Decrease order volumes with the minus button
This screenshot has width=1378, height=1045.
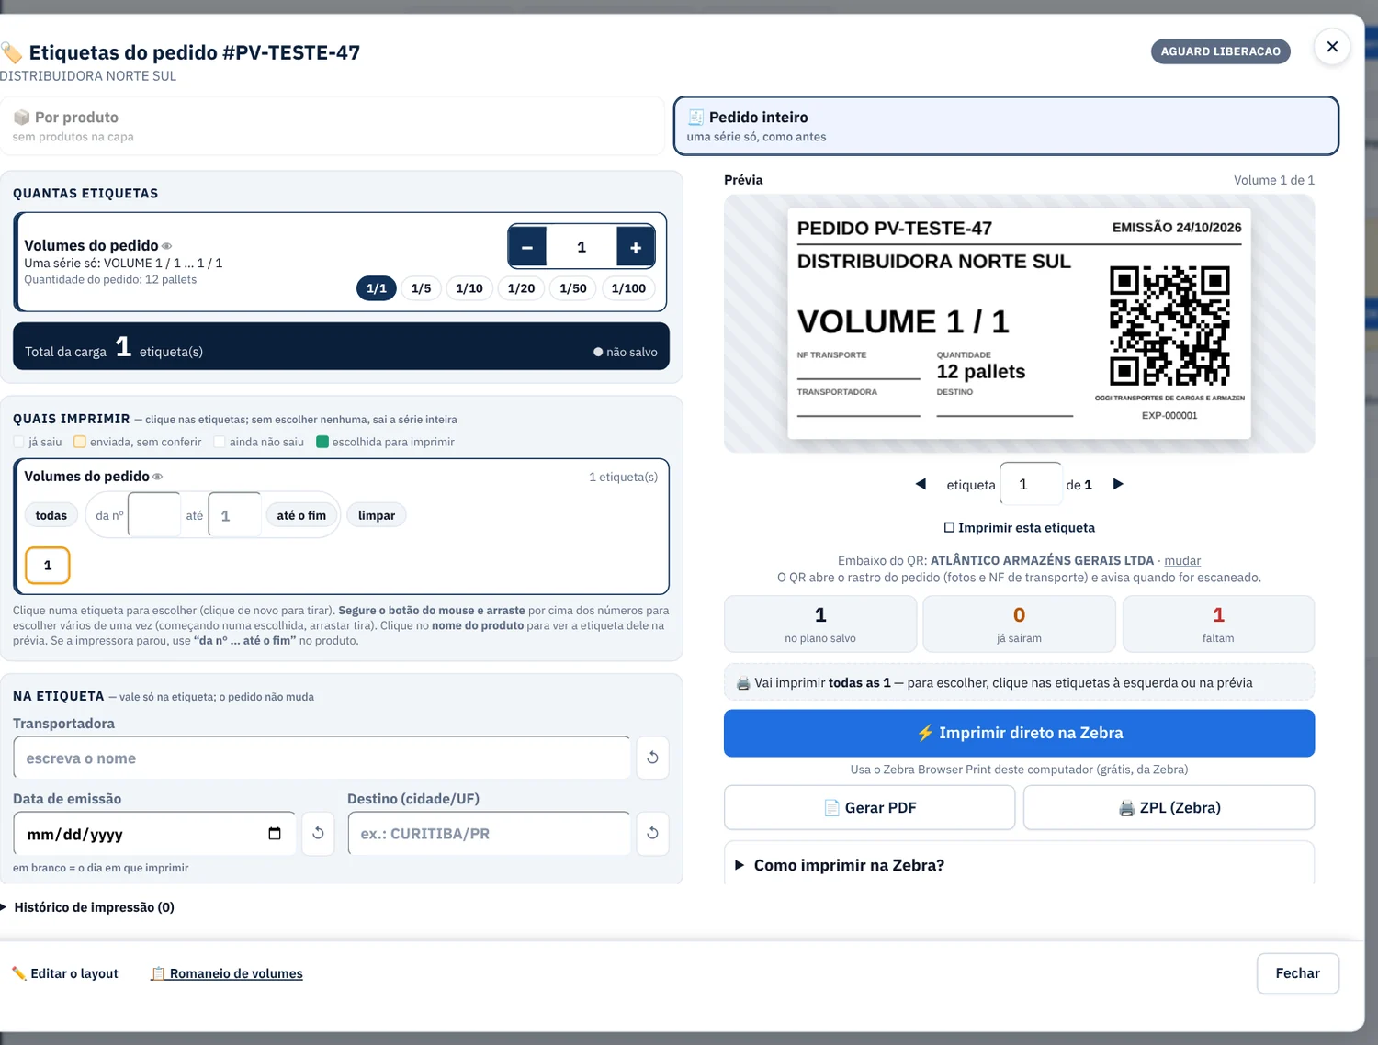(527, 247)
